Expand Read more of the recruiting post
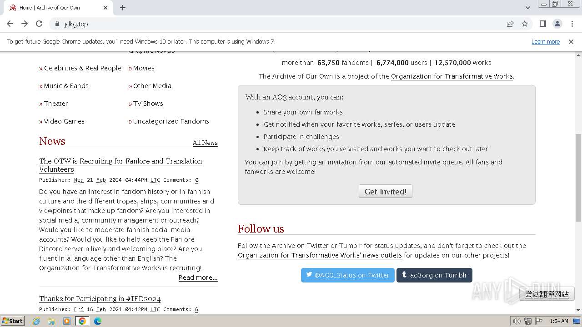Viewport: 582px width, 327px height. (x=198, y=277)
